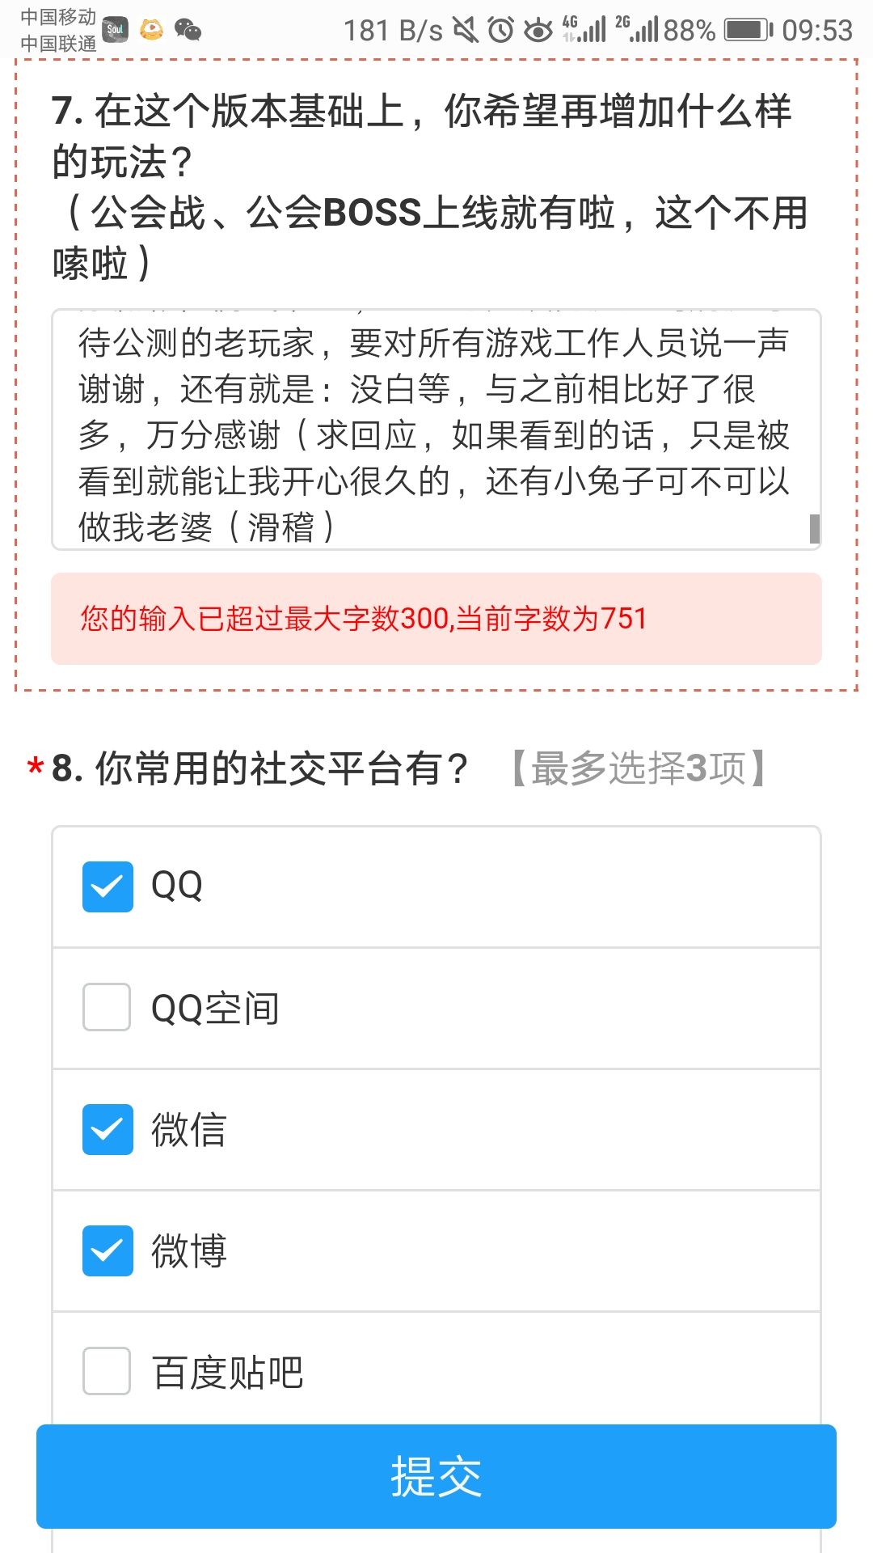
Task: Uncheck the 微信 checkbox
Action: (108, 1129)
